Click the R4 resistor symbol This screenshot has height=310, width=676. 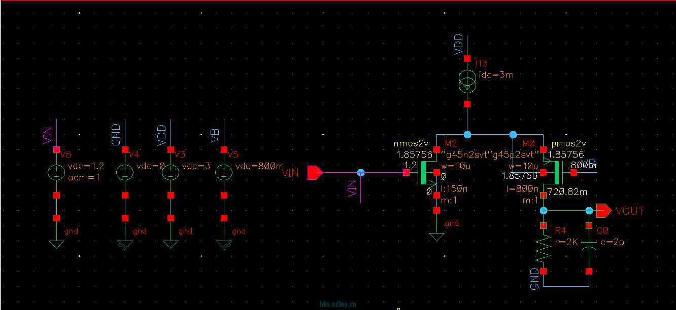[544, 248]
